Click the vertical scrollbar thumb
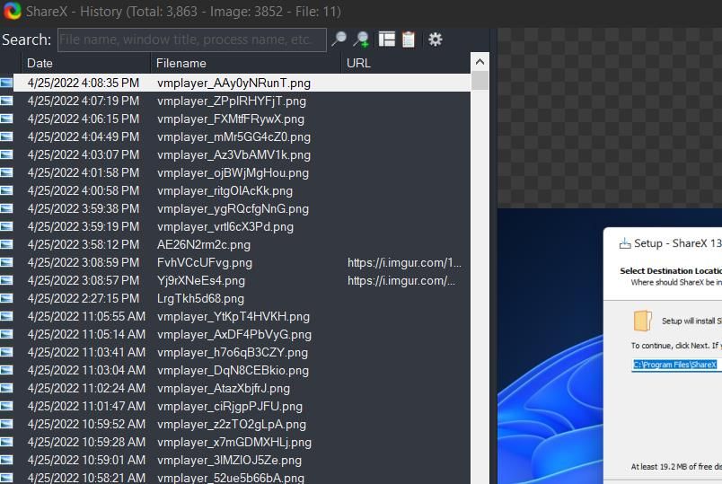Screen dimensions: 722x484 (x=480, y=81)
